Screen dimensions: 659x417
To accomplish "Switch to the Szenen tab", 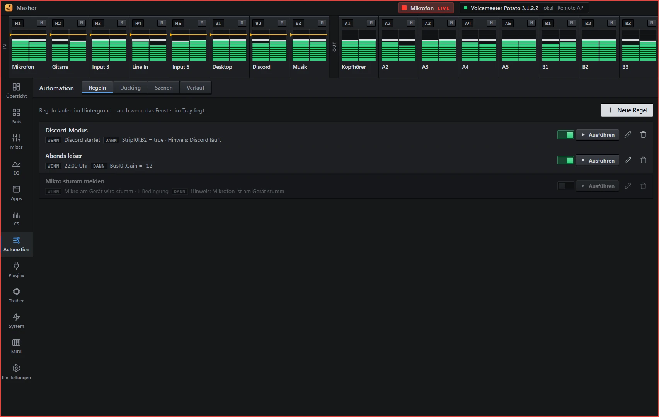I will [x=163, y=88].
